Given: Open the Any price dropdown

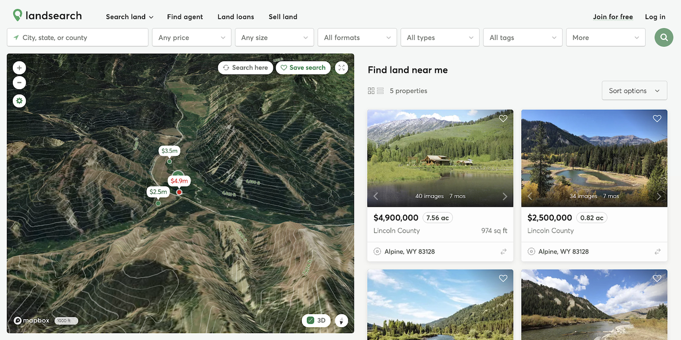Looking at the screenshot, I should 192,38.
